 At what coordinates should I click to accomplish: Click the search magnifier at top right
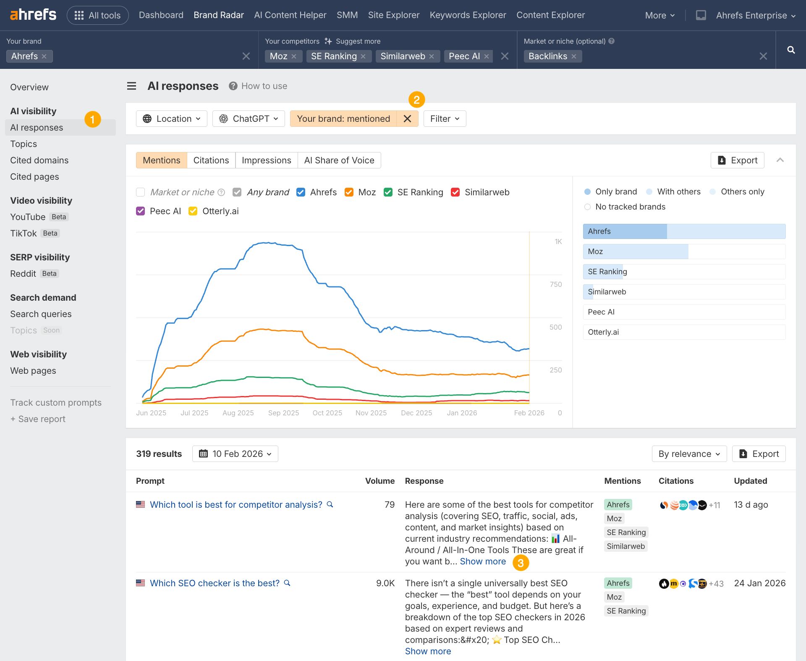click(791, 50)
